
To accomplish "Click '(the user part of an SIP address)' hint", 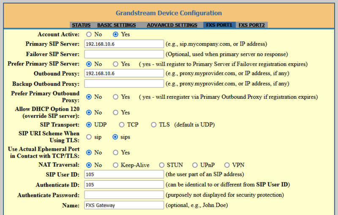I will [205, 174].
